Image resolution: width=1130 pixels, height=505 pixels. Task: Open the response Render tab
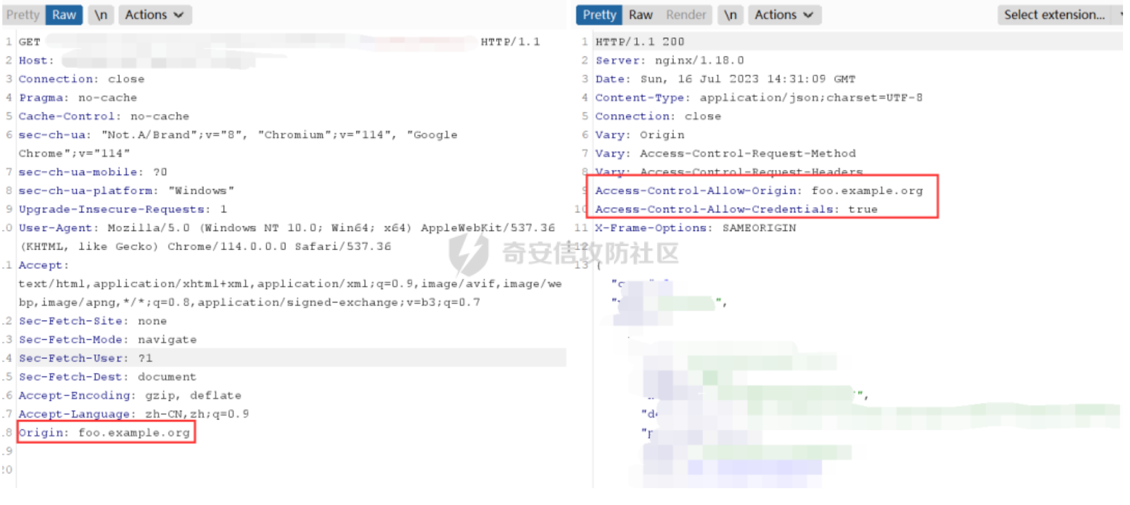tap(686, 15)
